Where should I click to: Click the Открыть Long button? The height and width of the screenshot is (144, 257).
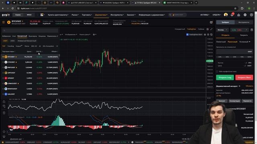click(225, 78)
